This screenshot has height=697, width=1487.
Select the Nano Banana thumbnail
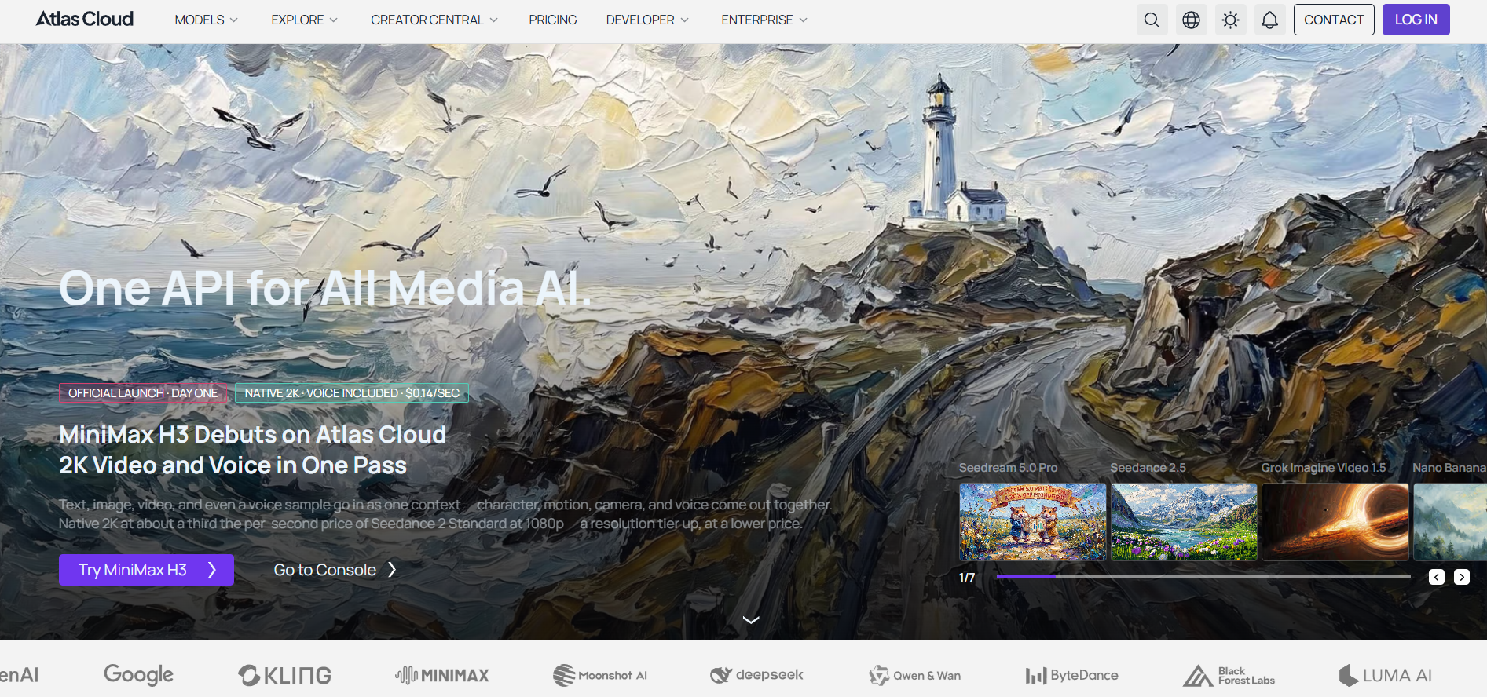tap(1450, 521)
